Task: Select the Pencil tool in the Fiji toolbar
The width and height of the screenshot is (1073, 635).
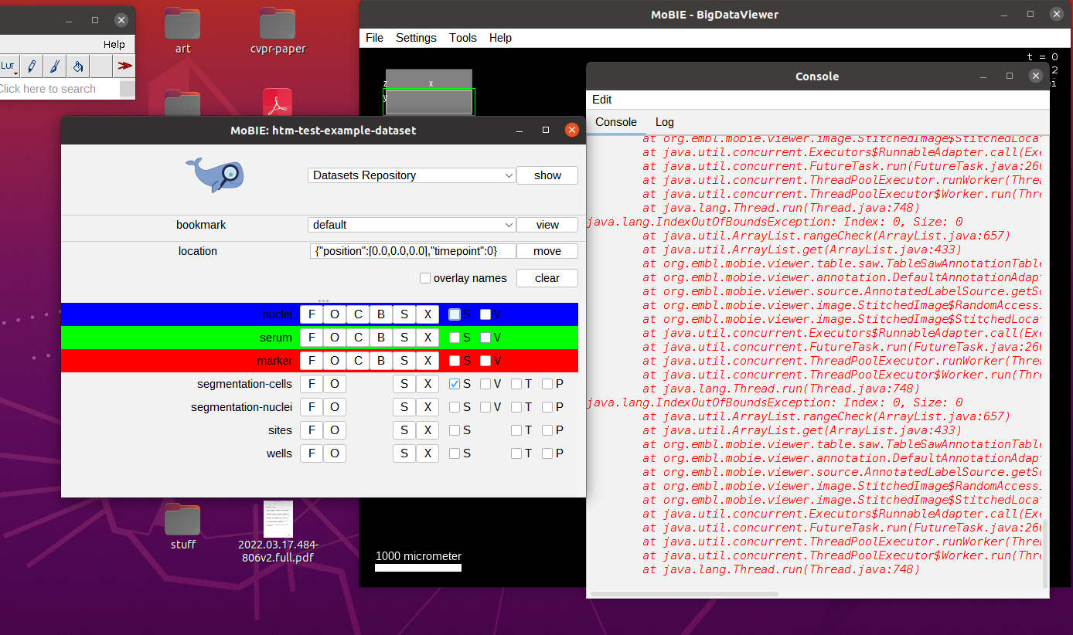Action: tap(31, 66)
